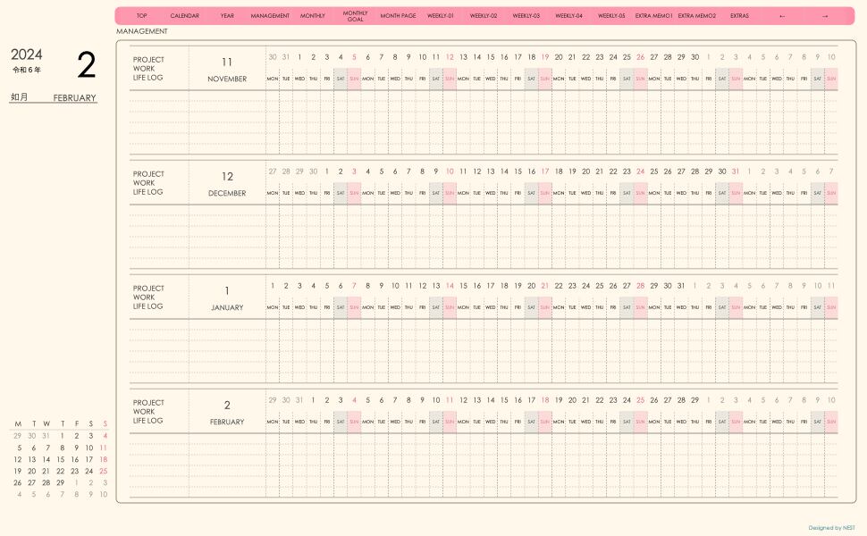867x536 pixels.
Task: Click date 15 in the November timeline
Action: click(491, 57)
